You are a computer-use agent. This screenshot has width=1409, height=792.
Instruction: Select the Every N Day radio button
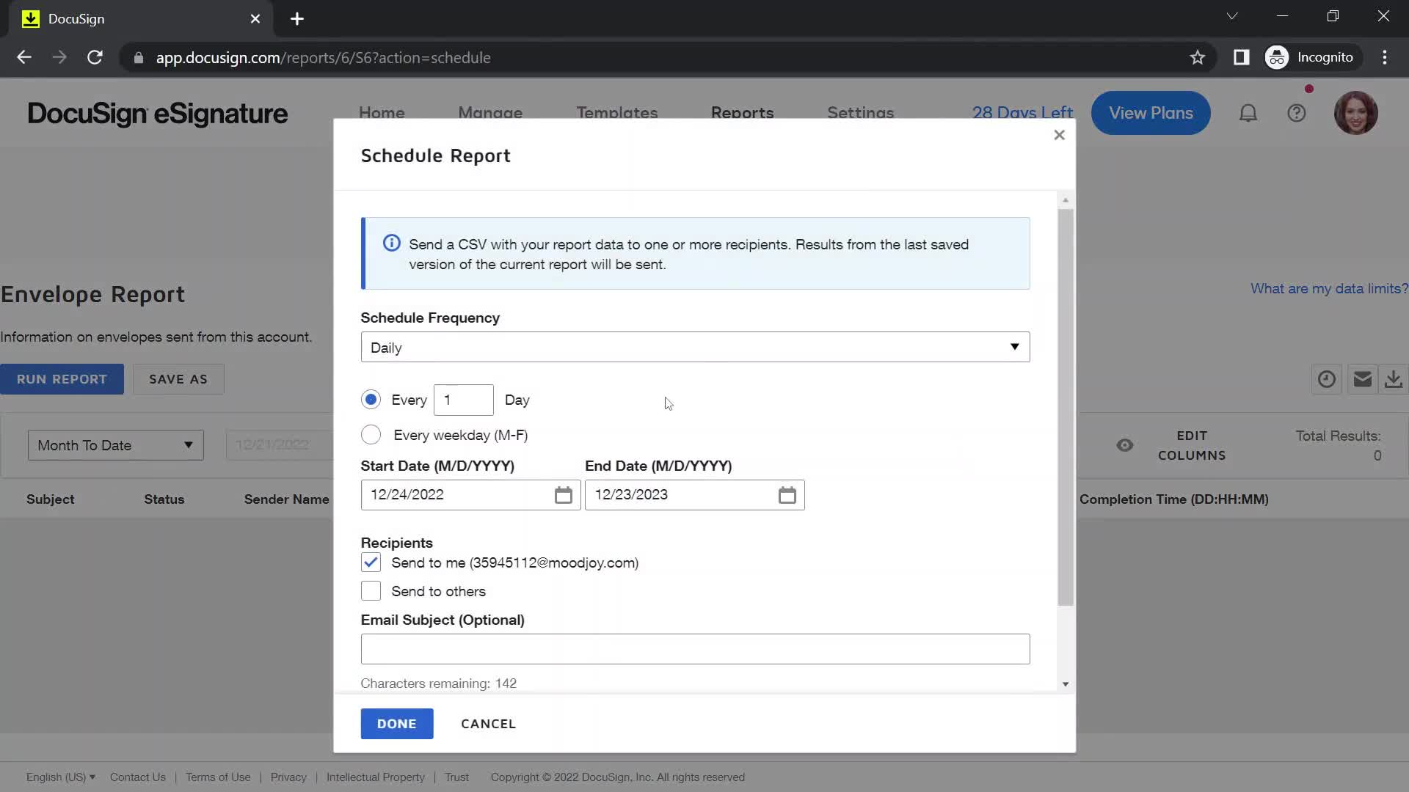point(371,400)
